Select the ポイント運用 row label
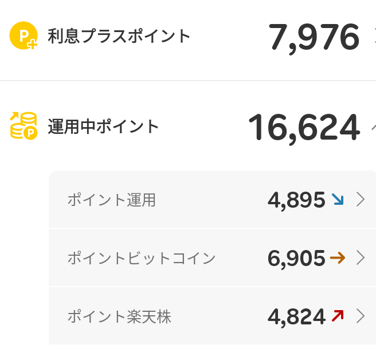Screen dimensions: 376x345 111,200
